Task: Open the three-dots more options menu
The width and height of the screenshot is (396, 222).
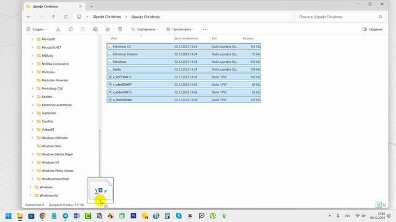Action: pyautogui.click(x=205, y=30)
